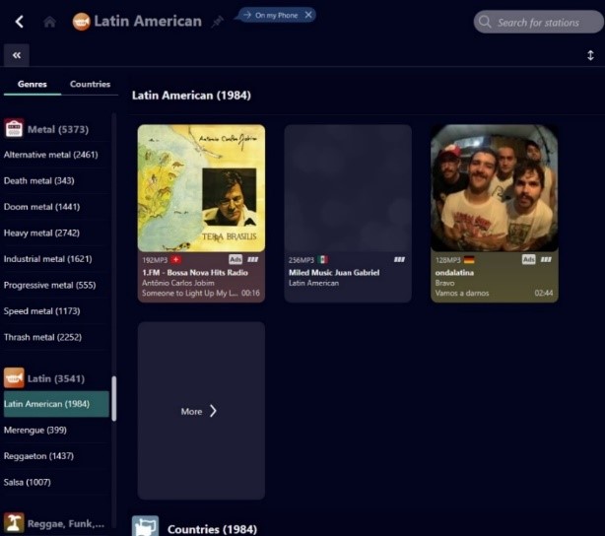
Task: Click the sort order arrows icon
Action: tap(589, 55)
